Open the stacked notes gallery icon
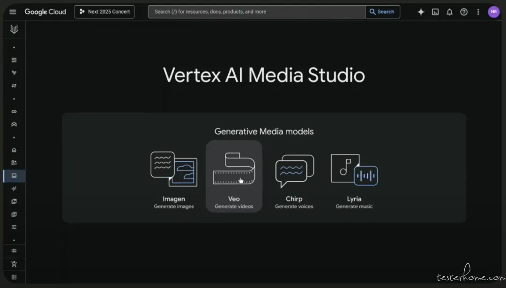Image resolution: width=506 pixels, height=288 pixels. coord(14,214)
